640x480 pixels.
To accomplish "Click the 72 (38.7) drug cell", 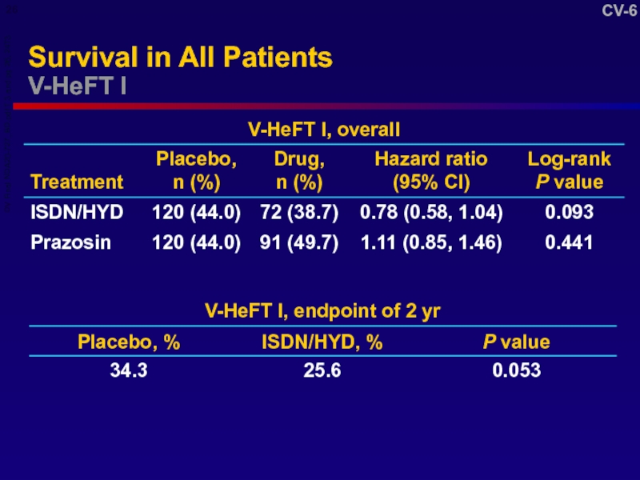I will [298, 212].
